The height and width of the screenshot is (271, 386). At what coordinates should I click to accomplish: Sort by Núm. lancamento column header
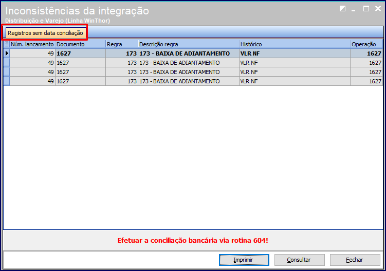pyautogui.click(x=32, y=44)
